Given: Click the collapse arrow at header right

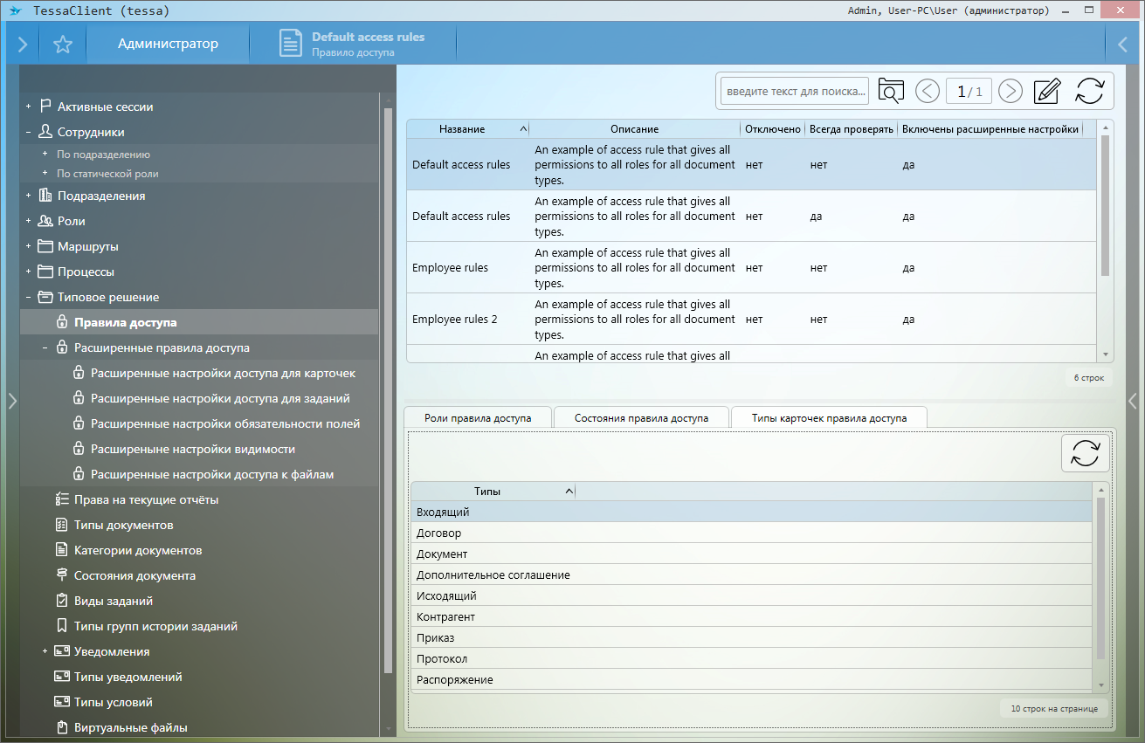Looking at the screenshot, I should tap(1123, 45).
